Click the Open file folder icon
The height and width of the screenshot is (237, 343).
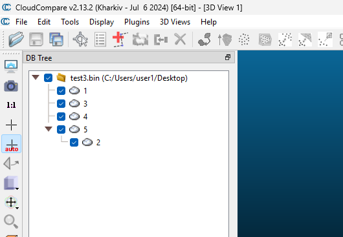[16, 39]
